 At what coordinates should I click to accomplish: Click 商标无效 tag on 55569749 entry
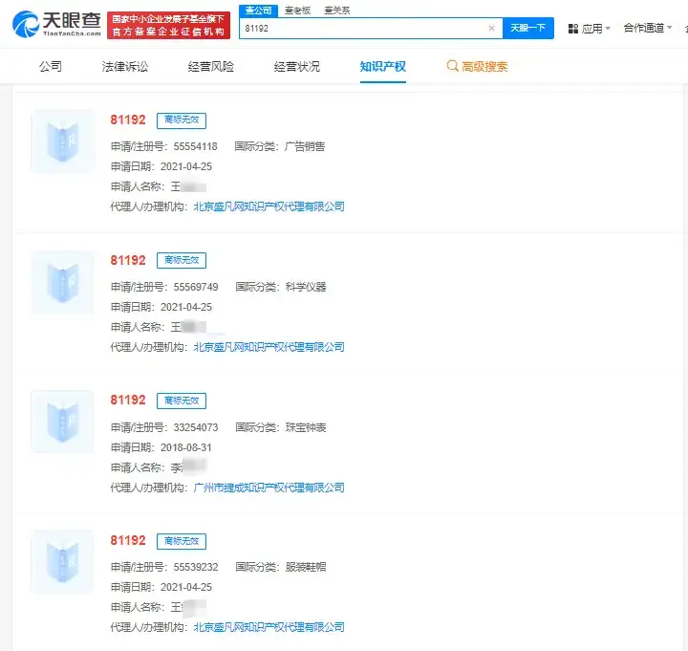pos(182,261)
